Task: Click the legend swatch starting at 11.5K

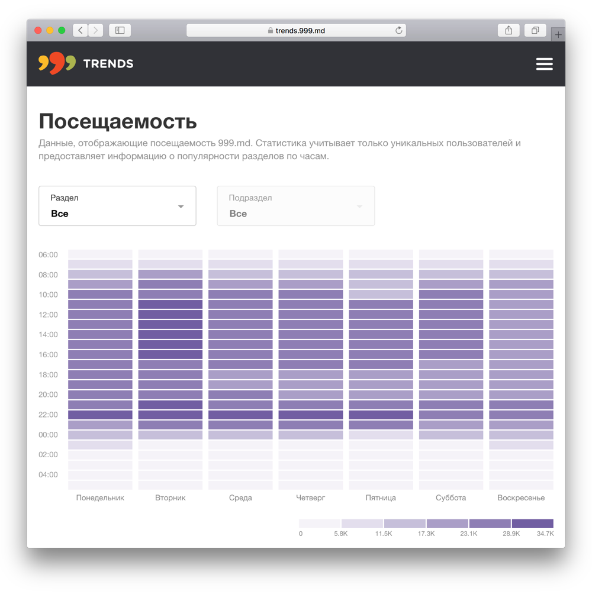Action: [404, 523]
